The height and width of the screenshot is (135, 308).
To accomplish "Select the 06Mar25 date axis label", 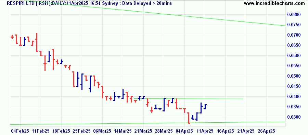I will click(x=102, y=131).
